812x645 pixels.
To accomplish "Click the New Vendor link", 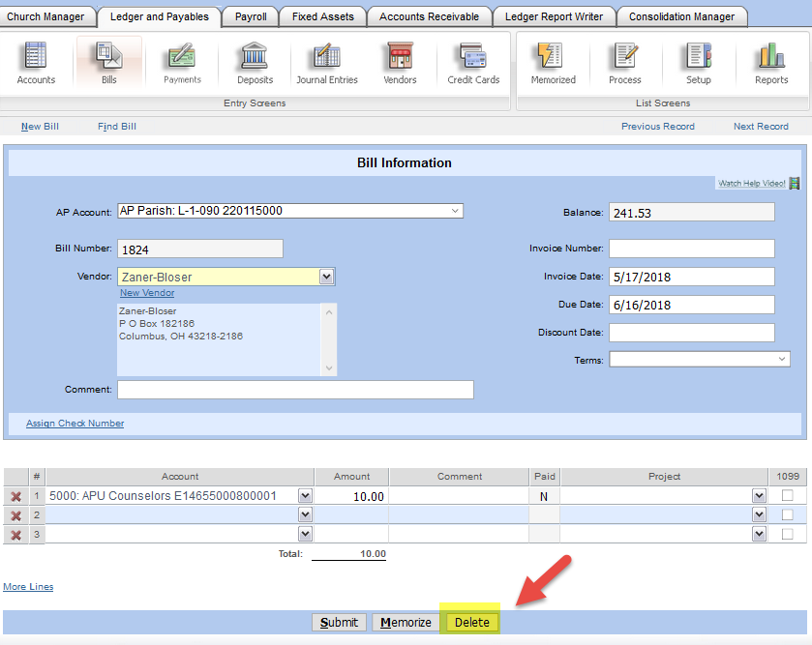I will pyautogui.click(x=147, y=293).
